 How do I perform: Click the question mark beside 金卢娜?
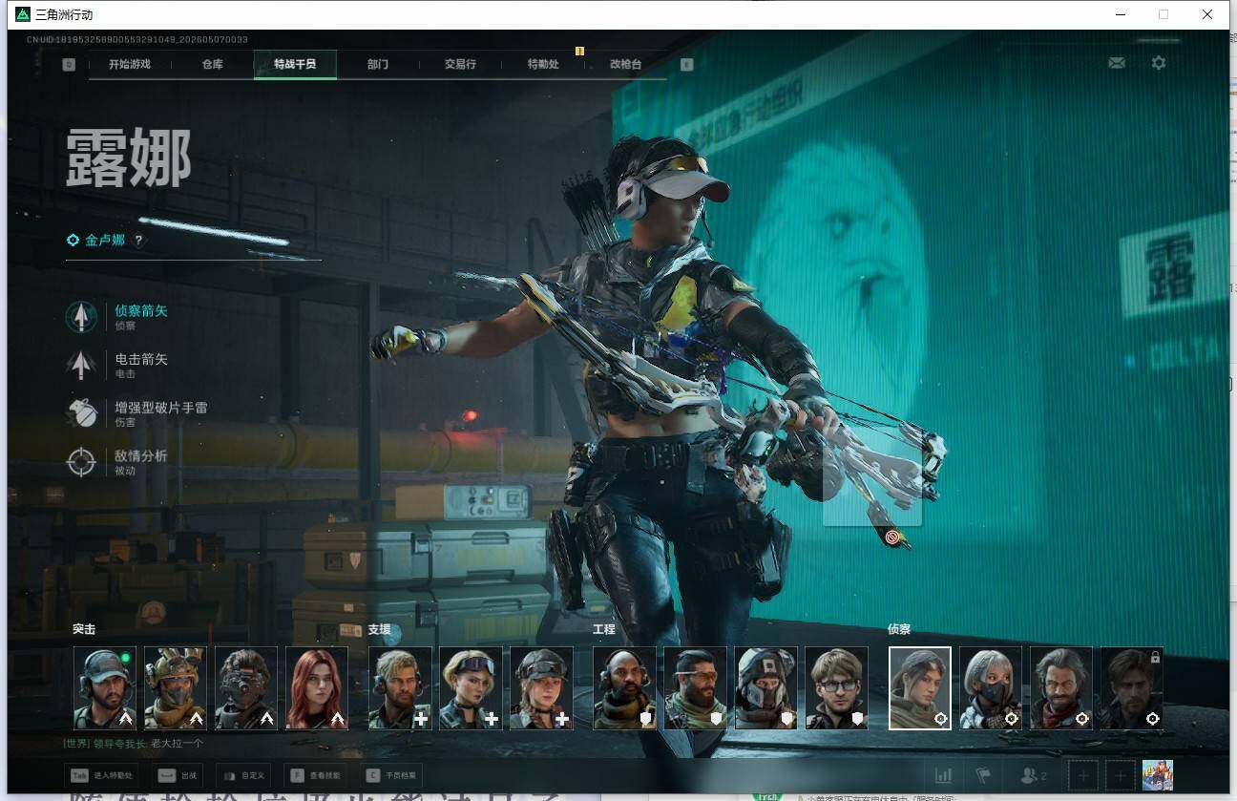point(138,241)
